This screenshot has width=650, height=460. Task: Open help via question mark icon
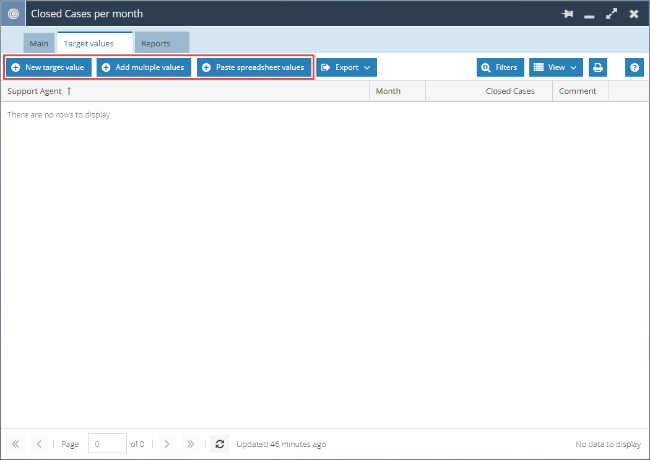(635, 67)
